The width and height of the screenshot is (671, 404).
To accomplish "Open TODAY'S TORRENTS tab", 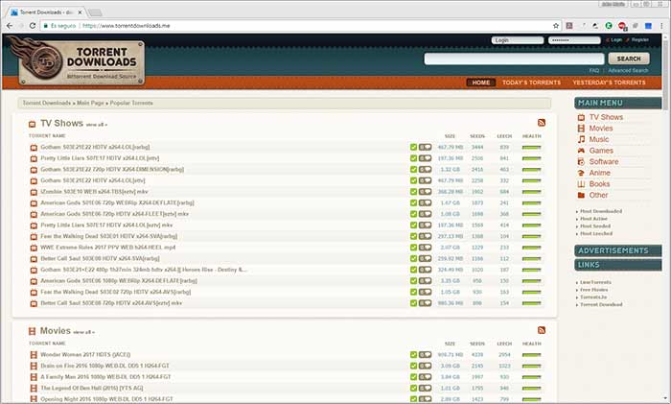I will pyautogui.click(x=531, y=83).
